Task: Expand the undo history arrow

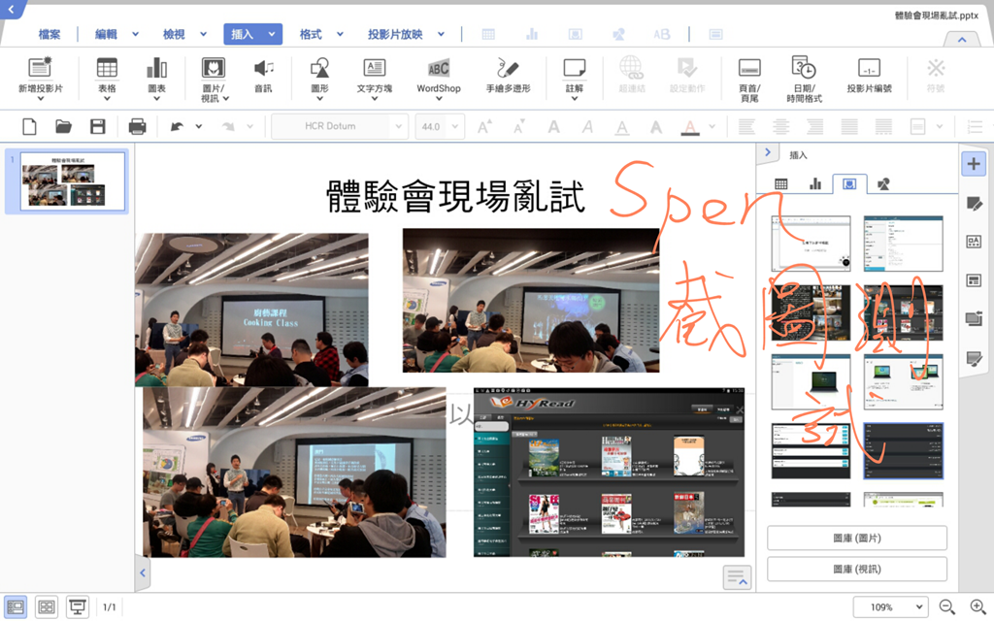Action: [199, 127]
